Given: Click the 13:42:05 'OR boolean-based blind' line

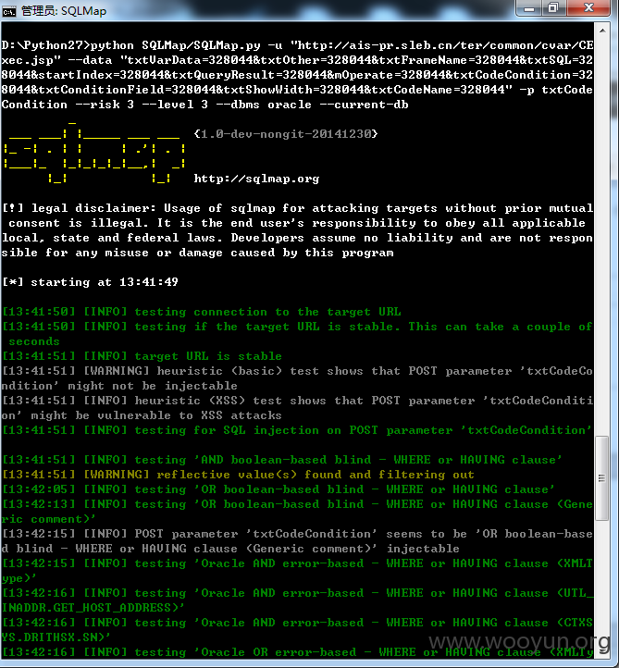Looking at the screenshot, I should (279, 489).
